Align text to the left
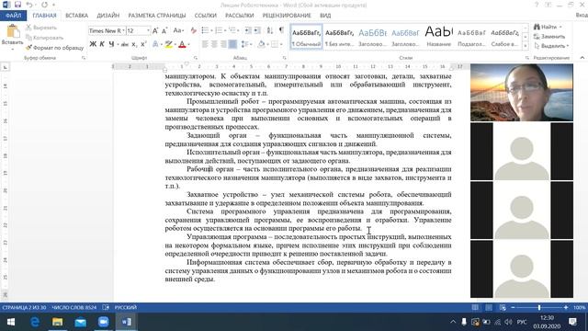 point(205,44)
